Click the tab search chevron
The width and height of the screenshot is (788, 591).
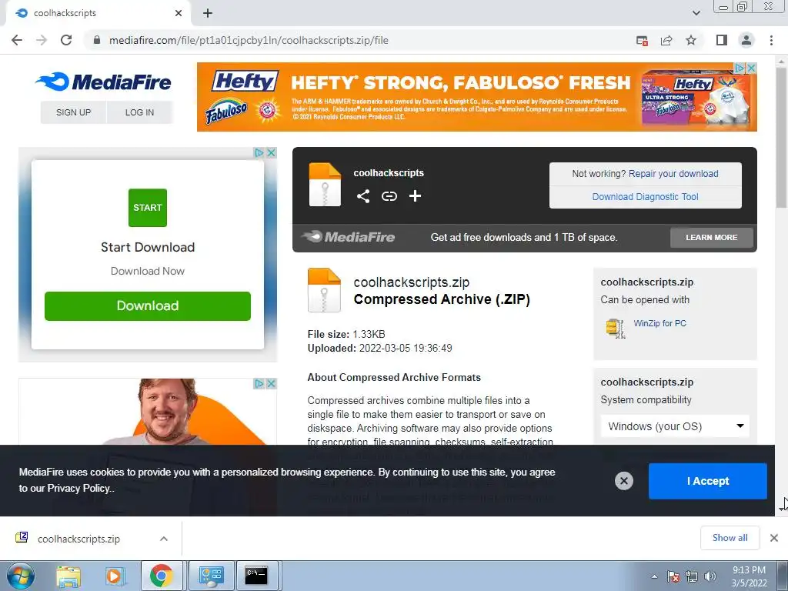click(x=696, y=13)
